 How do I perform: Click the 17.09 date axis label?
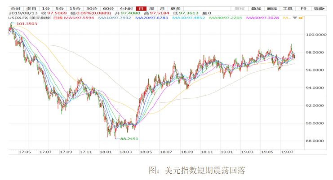point(66,152)
